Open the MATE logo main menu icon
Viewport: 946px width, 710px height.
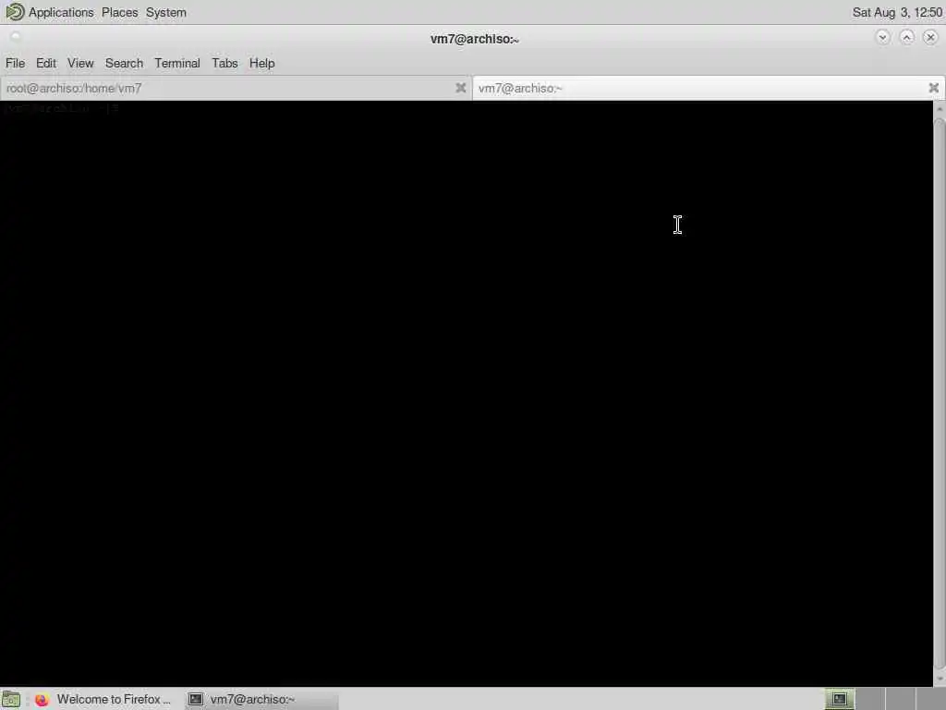click(15, 12)
